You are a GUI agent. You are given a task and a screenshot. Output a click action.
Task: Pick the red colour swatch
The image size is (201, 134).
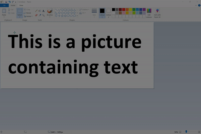(x=124, y=9)
